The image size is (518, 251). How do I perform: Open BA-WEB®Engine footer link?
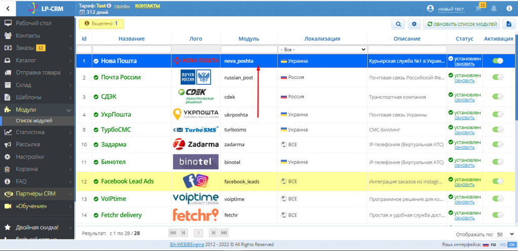pos(187,245)
